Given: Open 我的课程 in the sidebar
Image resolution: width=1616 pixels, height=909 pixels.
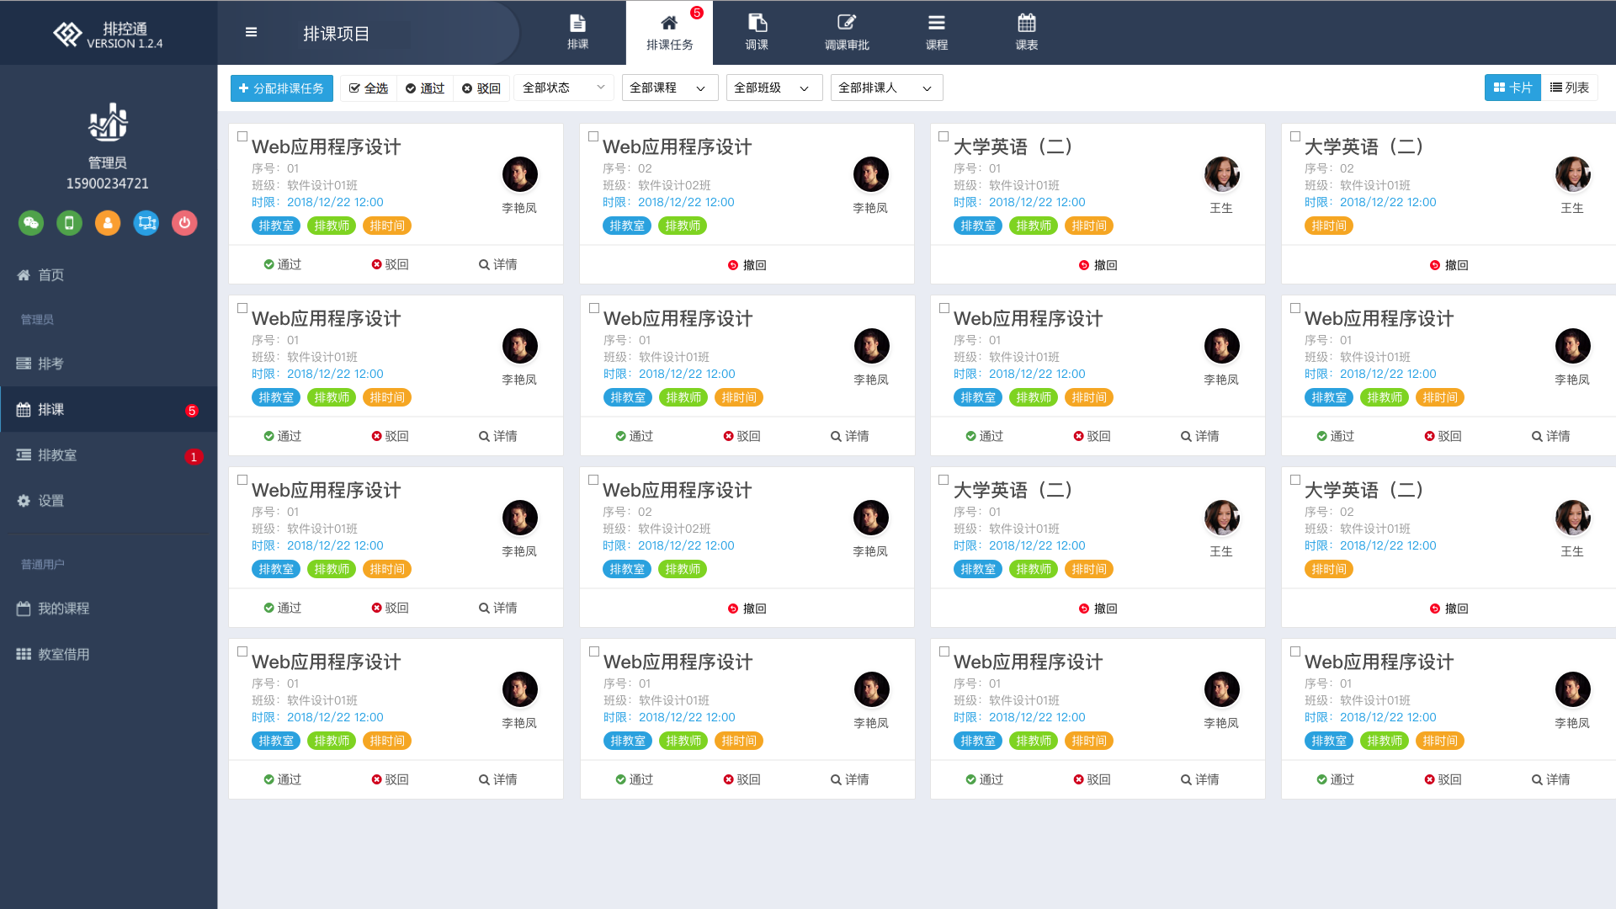Looking at the screenshot, I should tap(109, 609).
